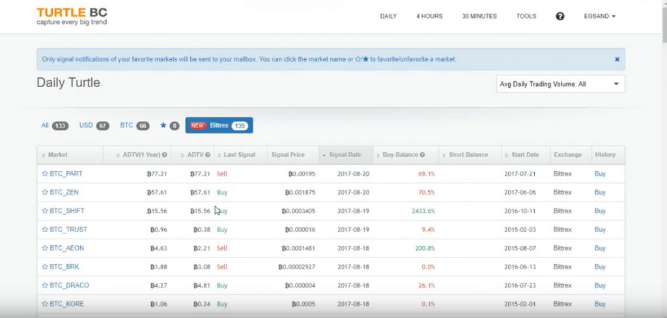Select start date 2017-07-21
The width and height of the screenshot is (667, 318).
(520, 174)
